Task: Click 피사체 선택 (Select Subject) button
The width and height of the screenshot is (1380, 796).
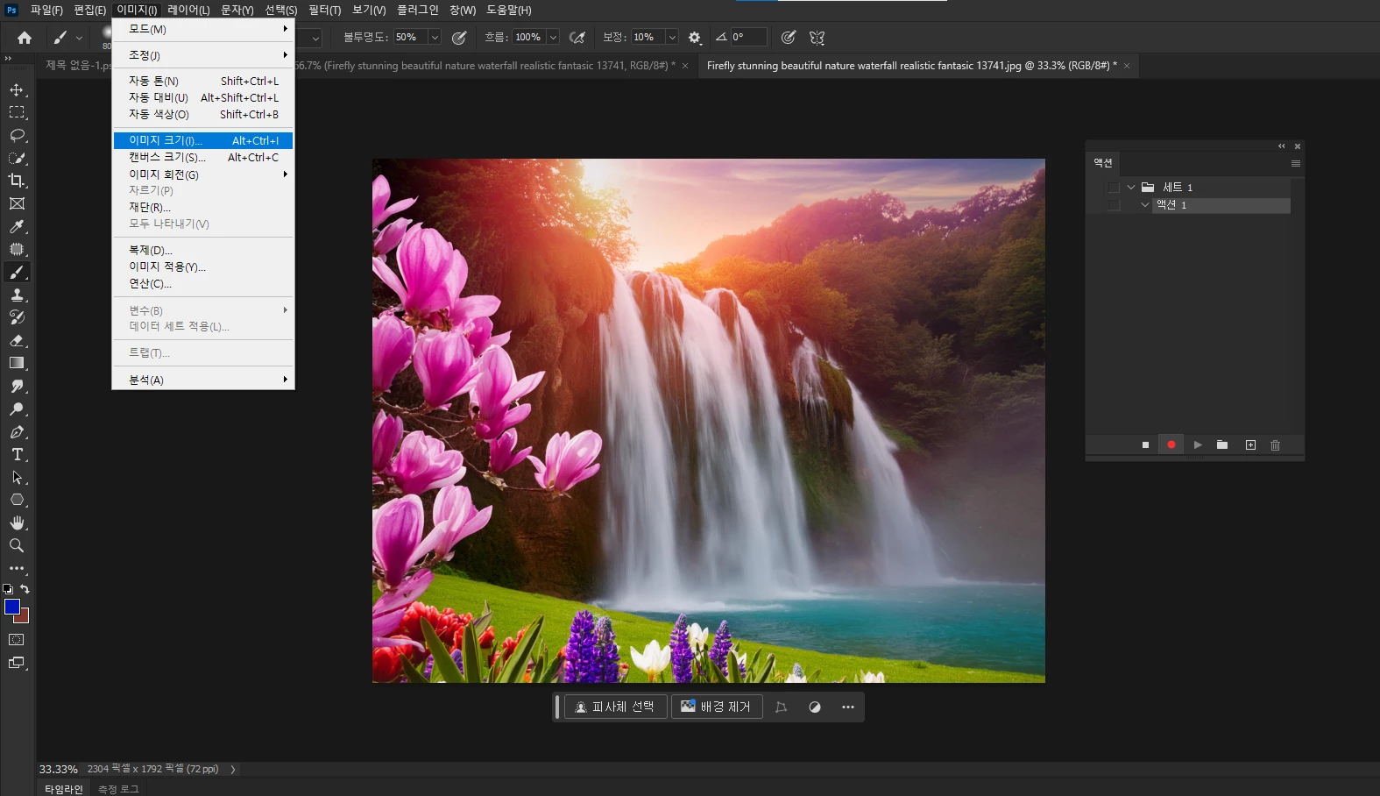Action: (x=615, y=707)
